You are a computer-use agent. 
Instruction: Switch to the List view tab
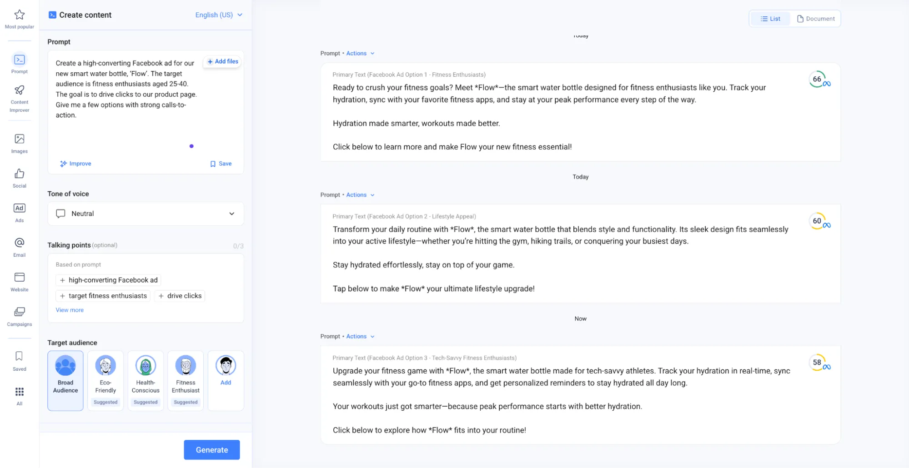point(770,19)
